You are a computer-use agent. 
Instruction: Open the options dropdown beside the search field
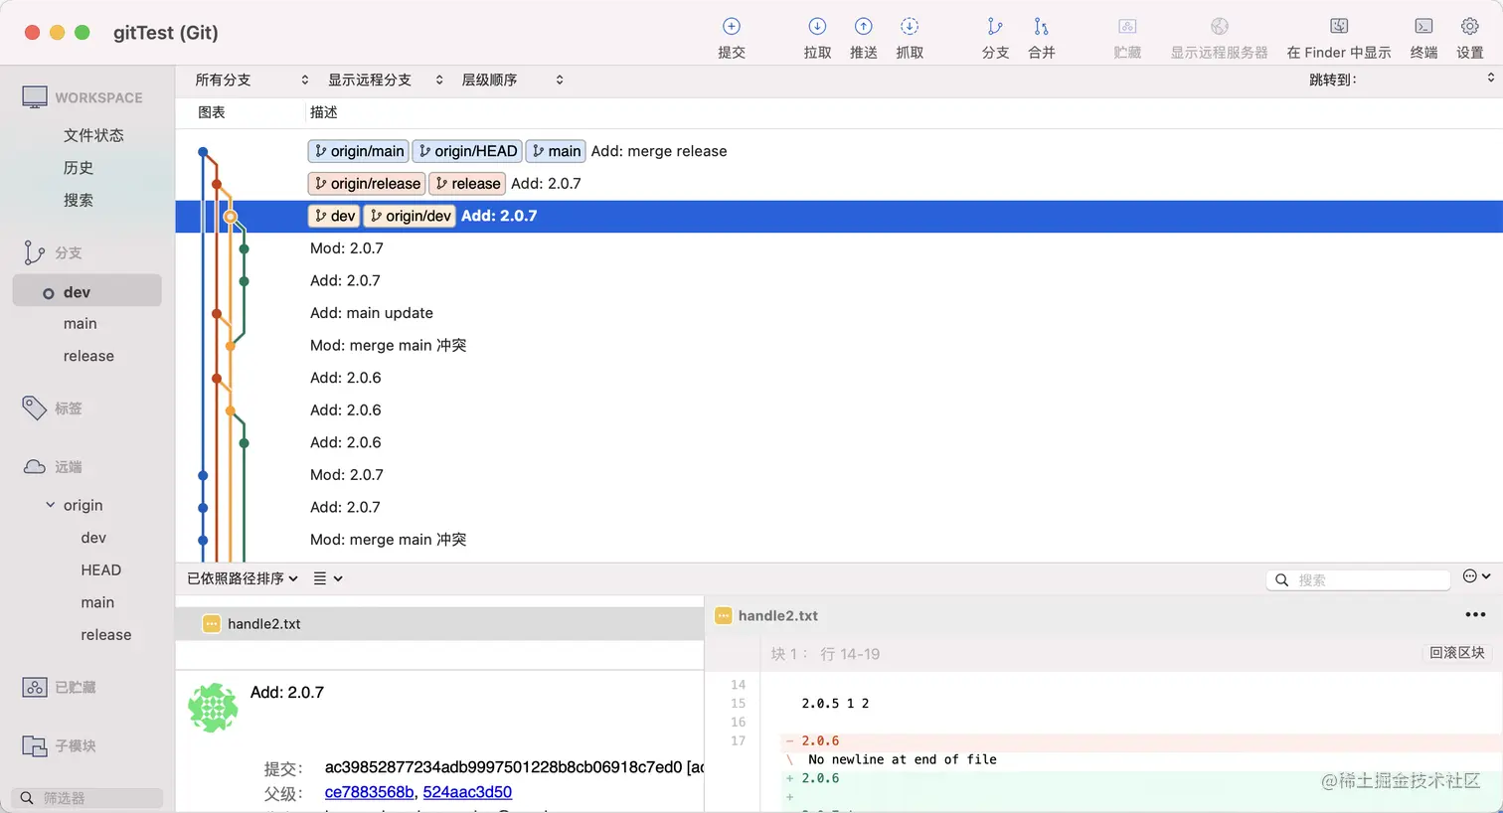coord(1476,576)
